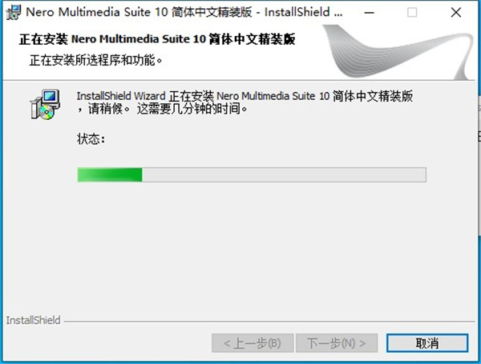The width and height of the screenshot is (481, 364).
Task: Click the InstallShield Wizard 正在安装 message line
Action: click(x=245, y=96)
